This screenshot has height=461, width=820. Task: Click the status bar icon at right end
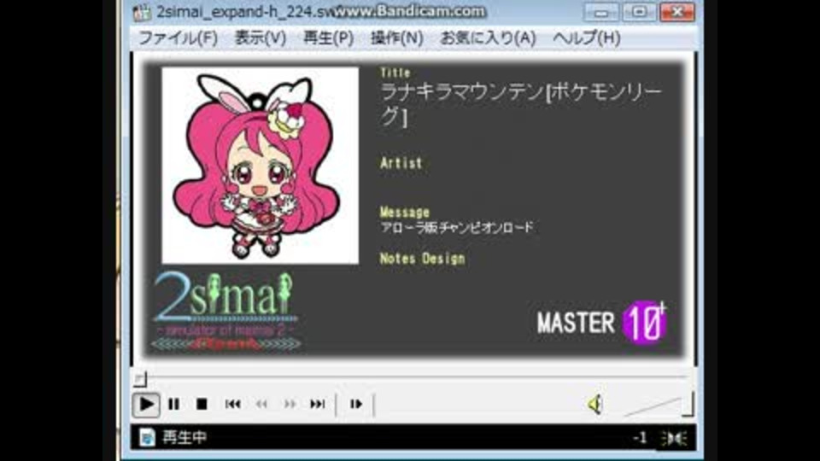675,438
